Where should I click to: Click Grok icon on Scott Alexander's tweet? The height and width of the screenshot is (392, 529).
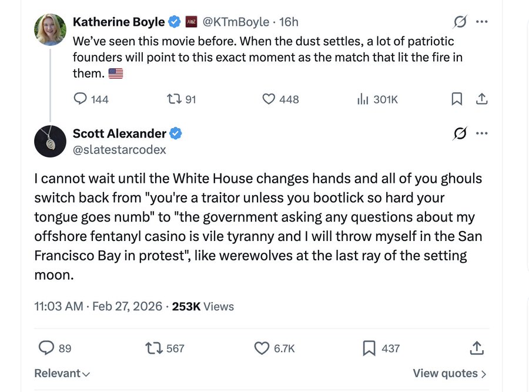(x=460, y=134)
